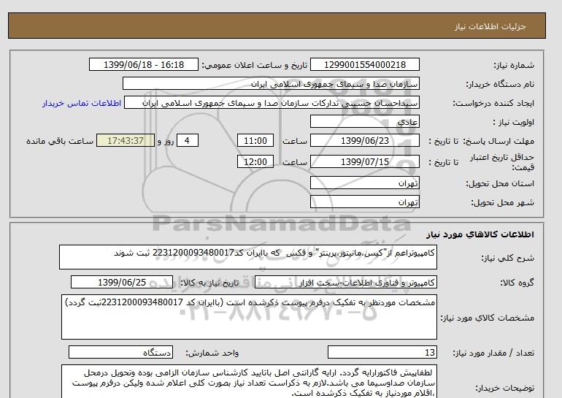The width and height of the screenshot is (562, 398).
Task: Click the توضیحات خریدار text area
Action: [249, 381]
